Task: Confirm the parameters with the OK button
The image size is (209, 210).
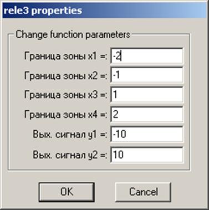Action: pyautogui.click(x=67, y=192)
